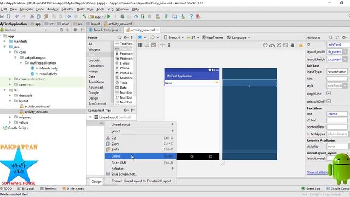350x197 pixels.
Task: Open the Event Log tool window
Action: click(x=311, y=188)
